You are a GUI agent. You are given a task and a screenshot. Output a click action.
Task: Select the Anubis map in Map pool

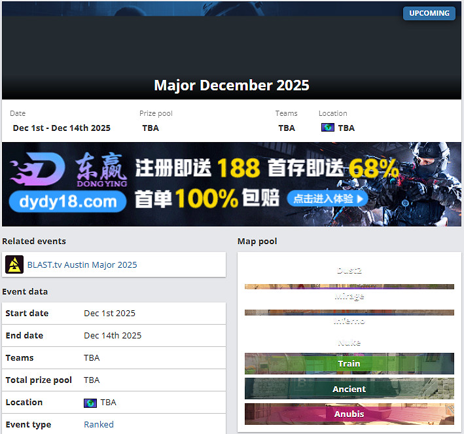tap(349, 414)
